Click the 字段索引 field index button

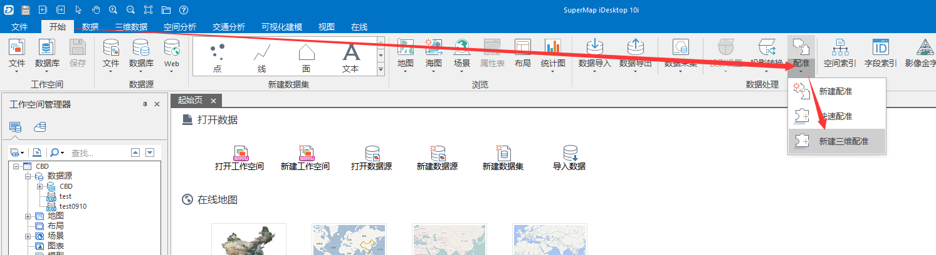click(x=880, y=53)
